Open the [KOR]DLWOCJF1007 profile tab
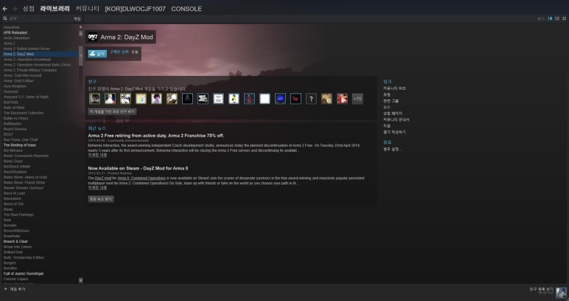 (x=135, y=9)
